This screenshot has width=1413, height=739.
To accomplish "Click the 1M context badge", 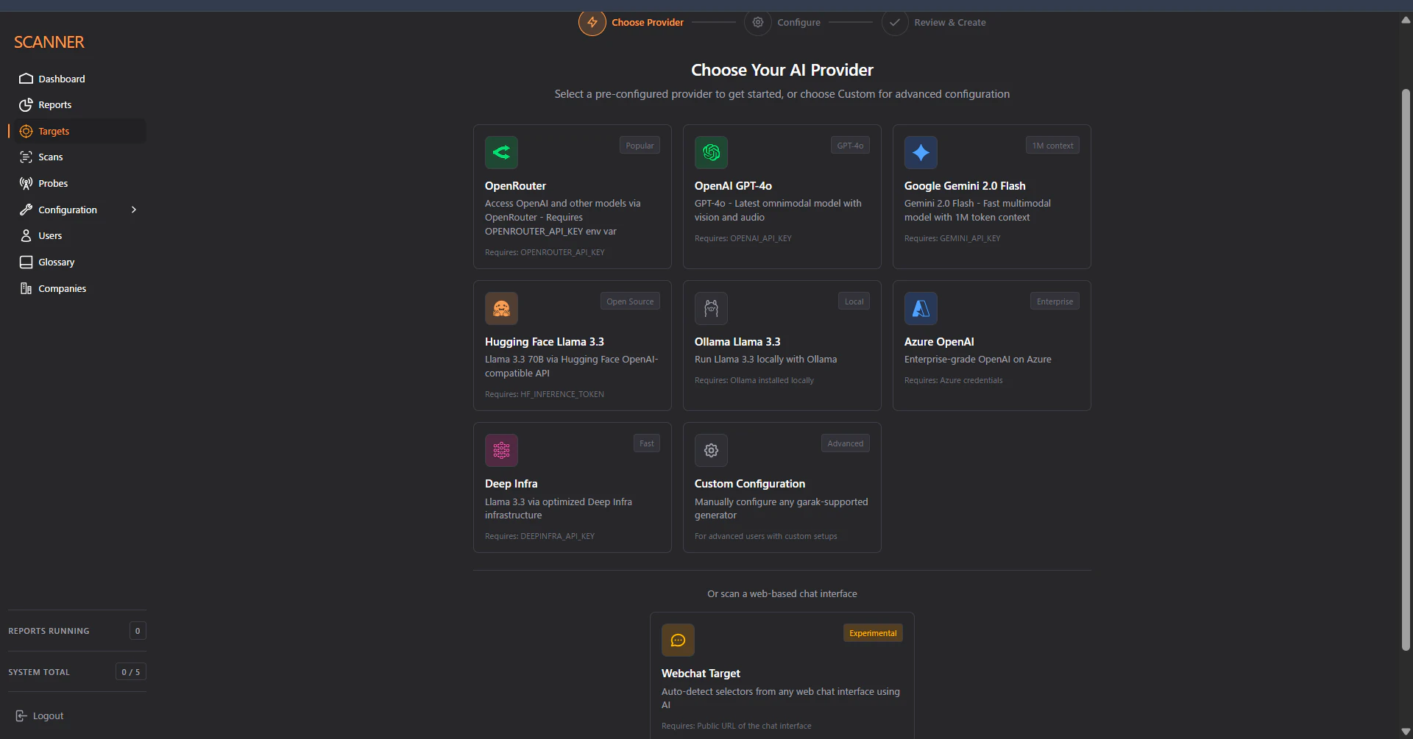I will [x=1052, y=146].
